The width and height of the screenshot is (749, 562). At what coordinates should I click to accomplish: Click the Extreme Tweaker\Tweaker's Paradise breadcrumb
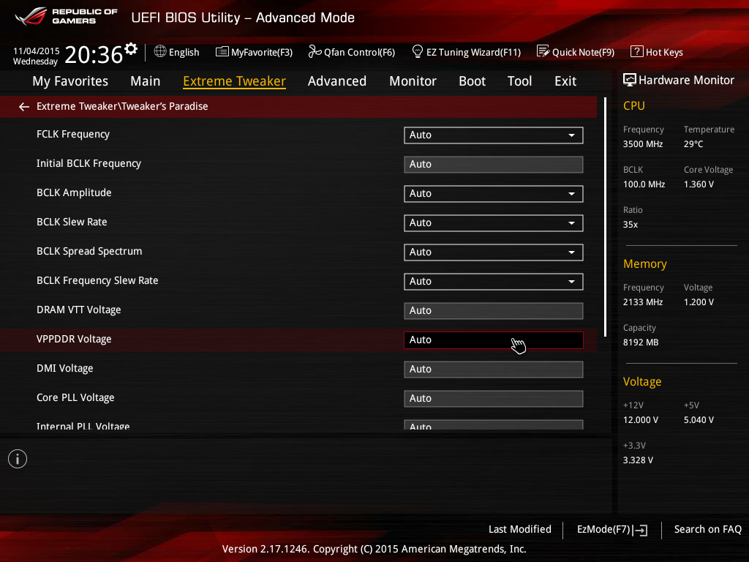(122, 106)
